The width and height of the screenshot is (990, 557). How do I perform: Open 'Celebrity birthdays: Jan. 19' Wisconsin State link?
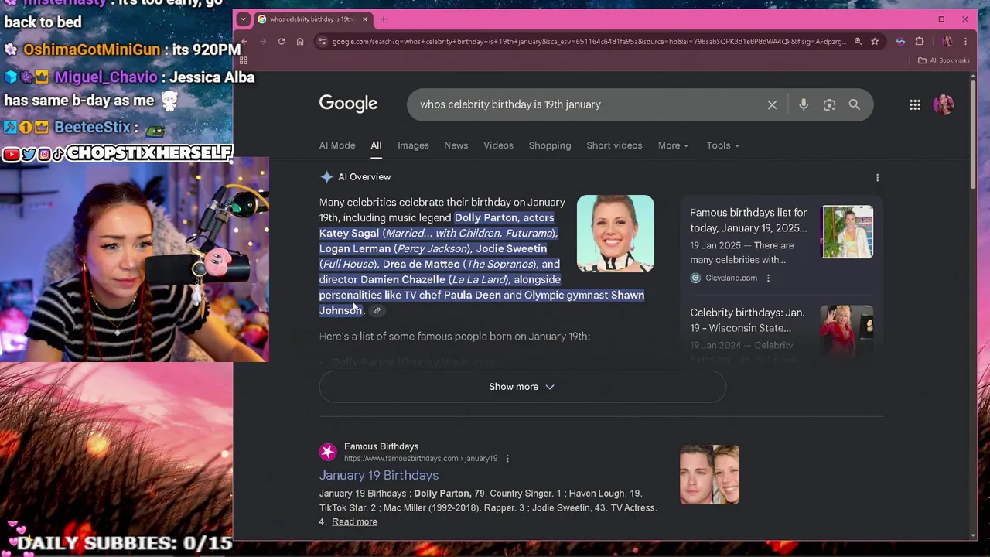click(x=747, y=320)
